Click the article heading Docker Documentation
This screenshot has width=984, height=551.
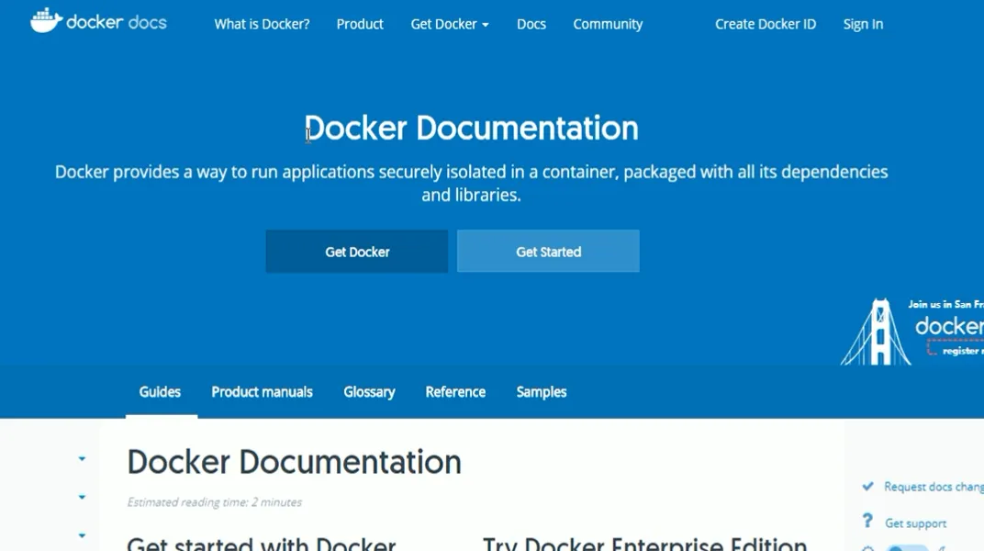(x=294, y=462)
